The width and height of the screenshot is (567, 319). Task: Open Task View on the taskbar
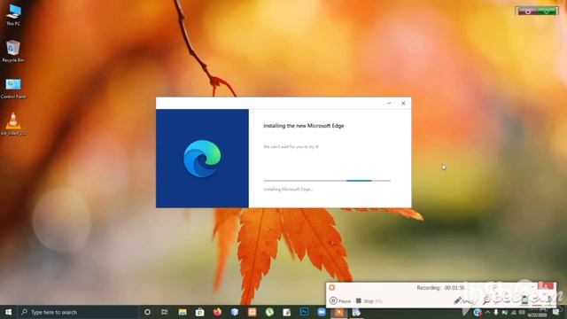click(x=164, y=312)
